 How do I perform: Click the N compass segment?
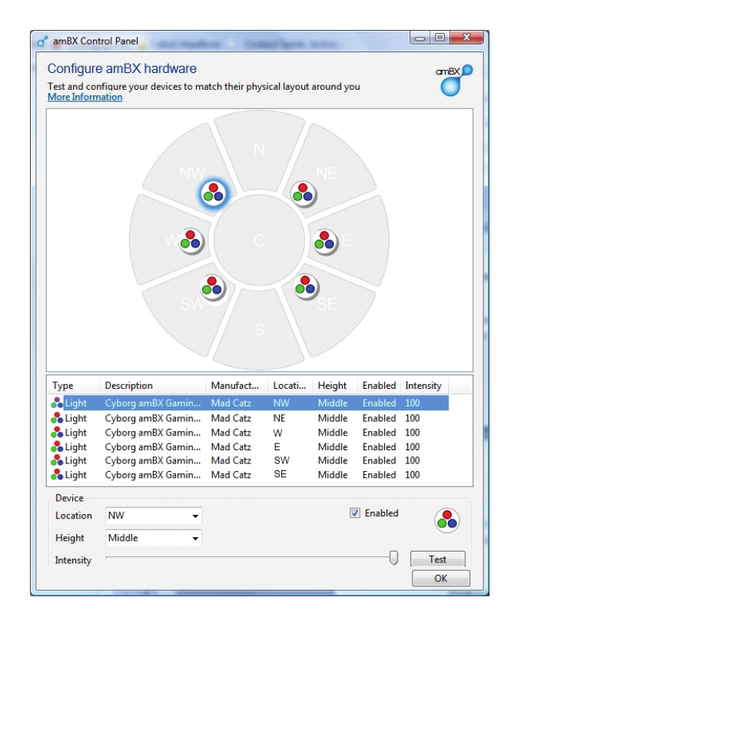pyautogui.click(x=260, y=150)
